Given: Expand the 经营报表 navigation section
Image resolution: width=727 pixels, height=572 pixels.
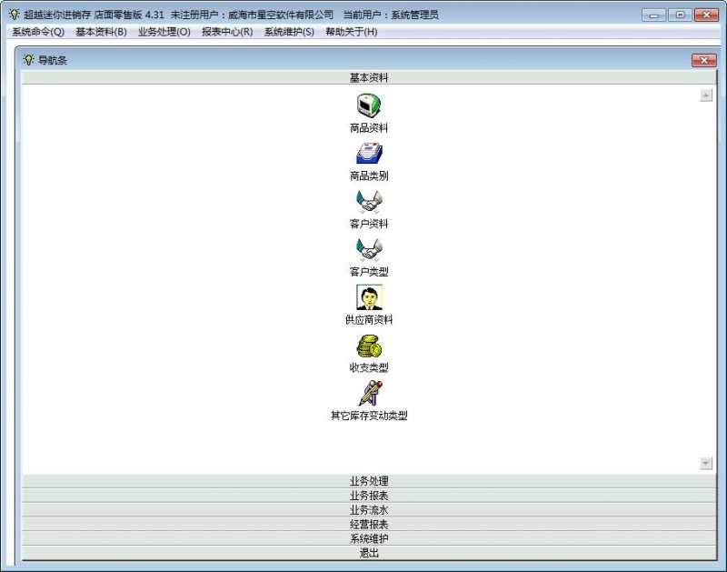Looking at the screenshot, I should tap(369, 525).
